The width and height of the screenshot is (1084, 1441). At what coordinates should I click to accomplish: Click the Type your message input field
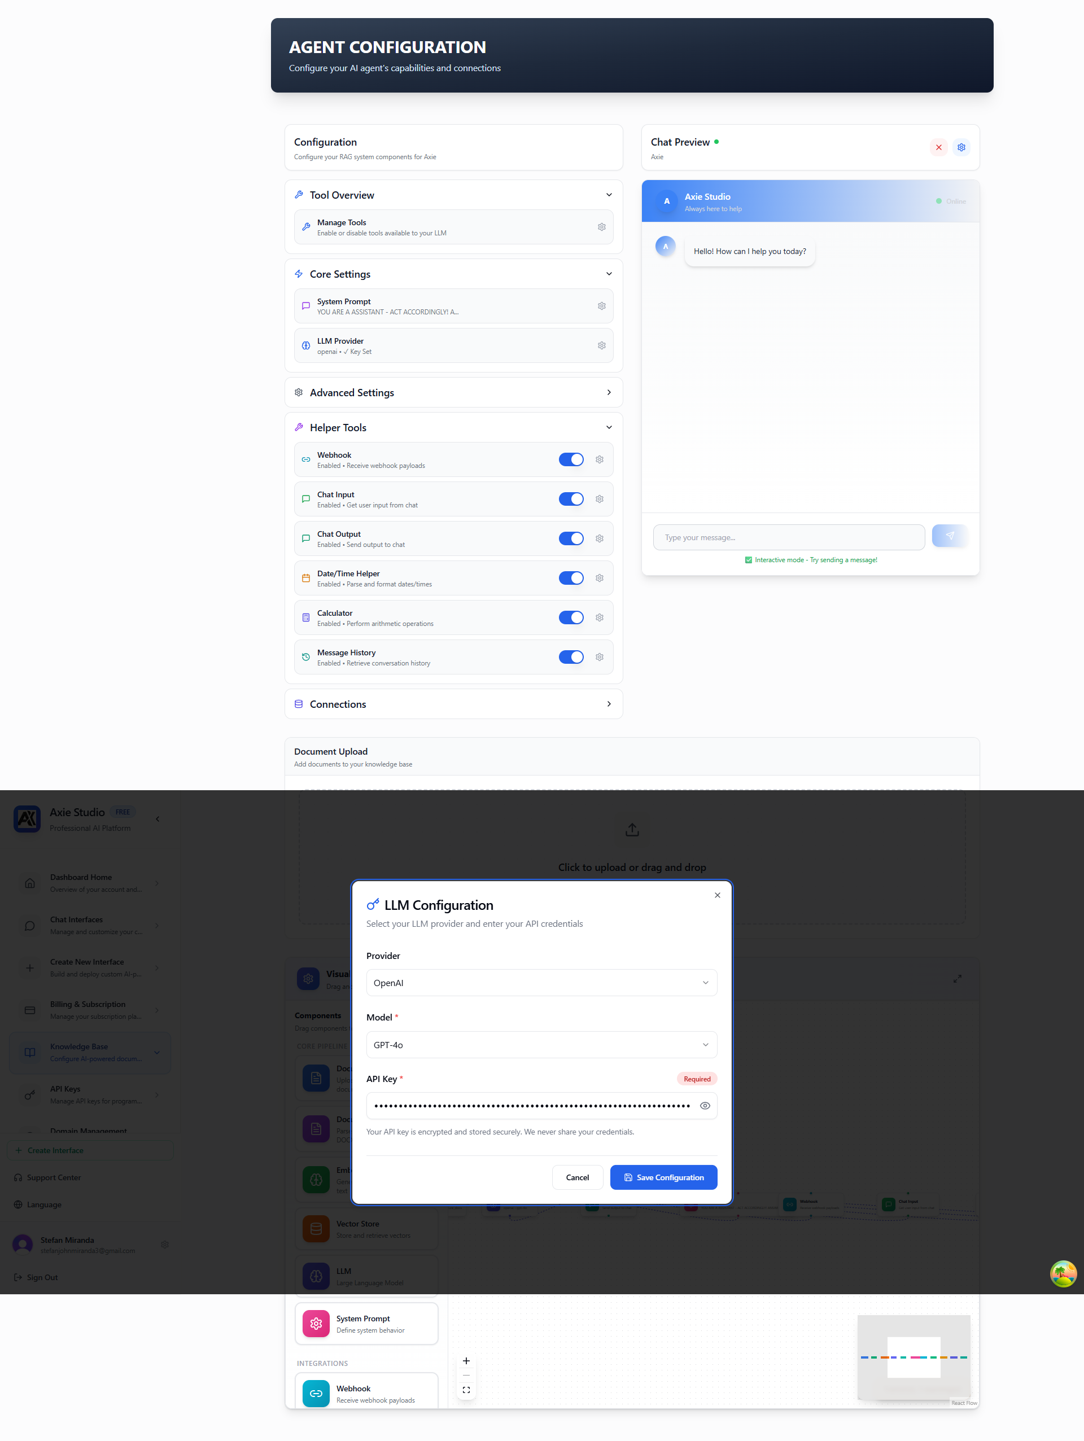coord(788,537)
